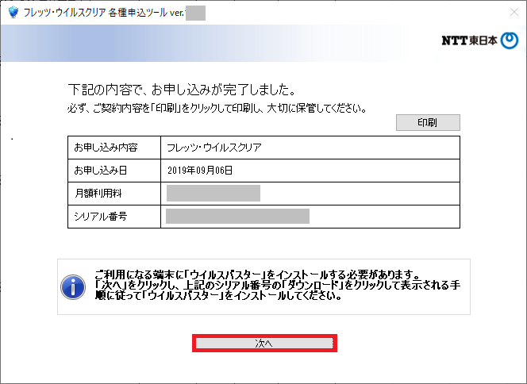
Task: Proceed by clicking the 次へ button
Action: (264, 344)
